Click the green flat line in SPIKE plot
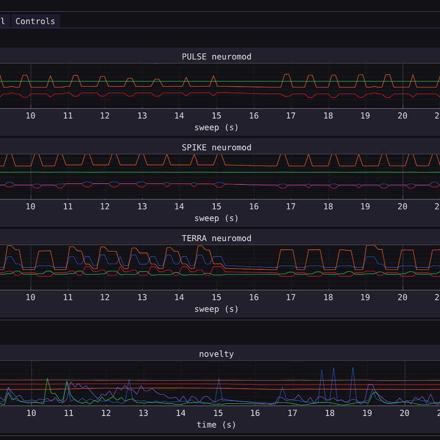This screenshot has height=440, width=440. click(x=220, y=172)
